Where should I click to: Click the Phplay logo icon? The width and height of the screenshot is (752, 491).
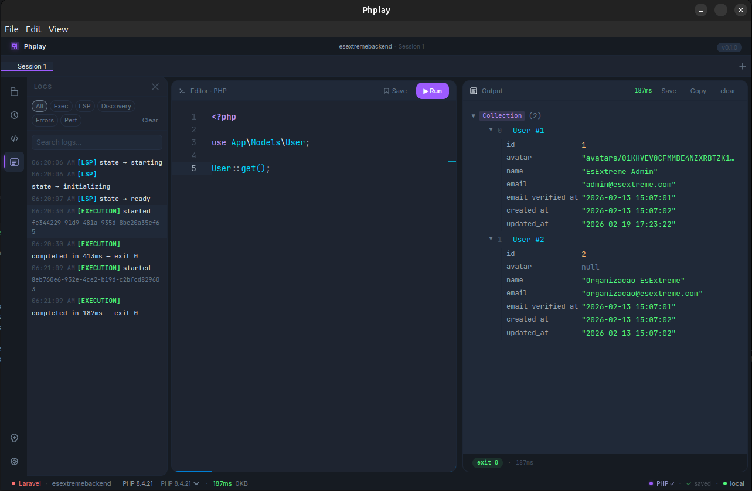[15, 46]
